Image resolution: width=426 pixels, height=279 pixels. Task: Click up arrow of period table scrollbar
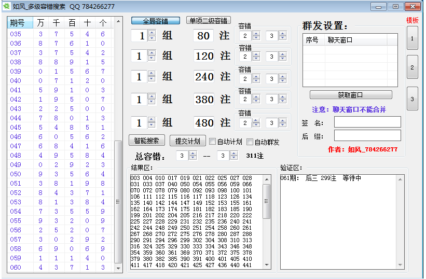pyautogui.click(x=118, y=21)
